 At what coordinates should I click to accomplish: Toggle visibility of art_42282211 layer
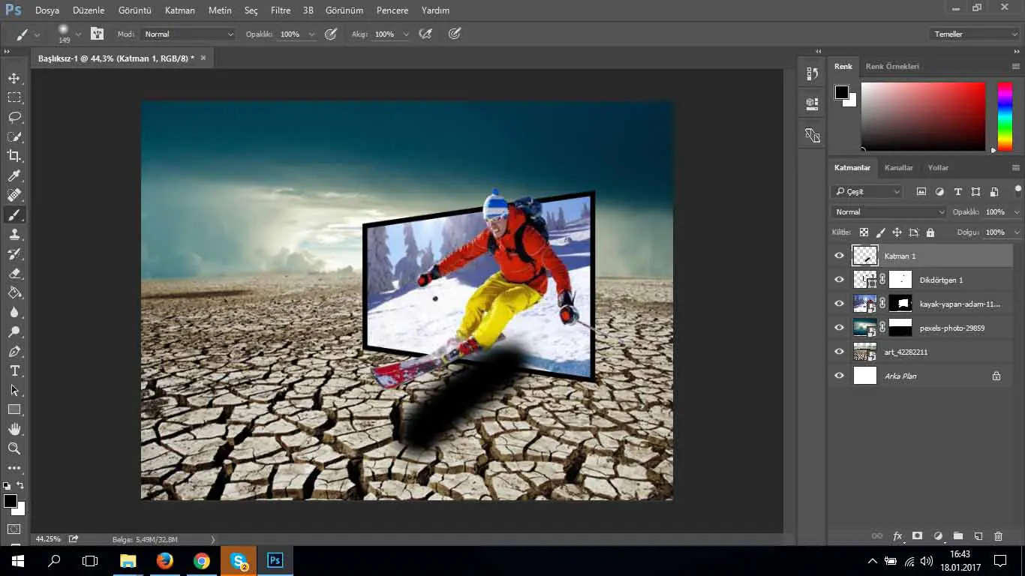(x=839, y=352)
